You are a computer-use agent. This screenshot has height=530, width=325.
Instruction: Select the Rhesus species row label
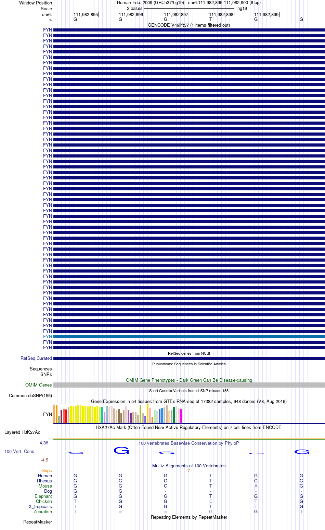[44, 481]
